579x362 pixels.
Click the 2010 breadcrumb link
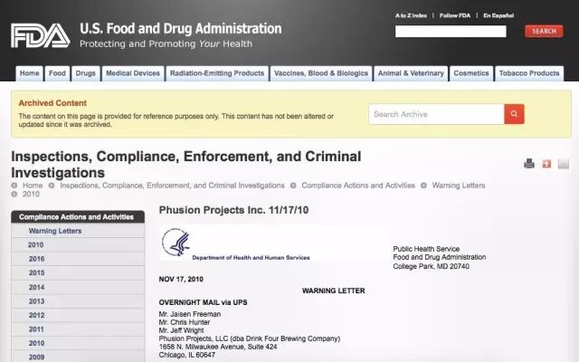click(31, 195)
